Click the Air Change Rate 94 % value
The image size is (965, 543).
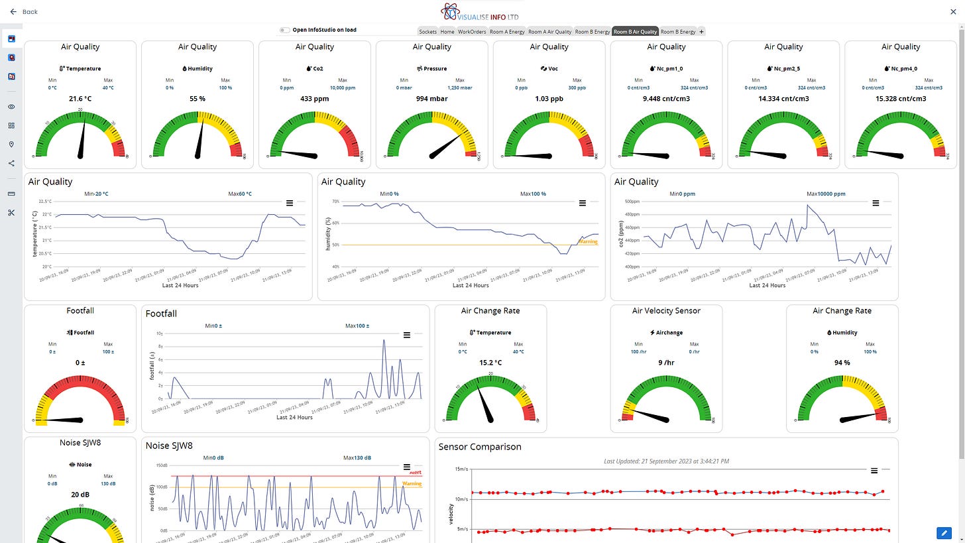(842, 363)
